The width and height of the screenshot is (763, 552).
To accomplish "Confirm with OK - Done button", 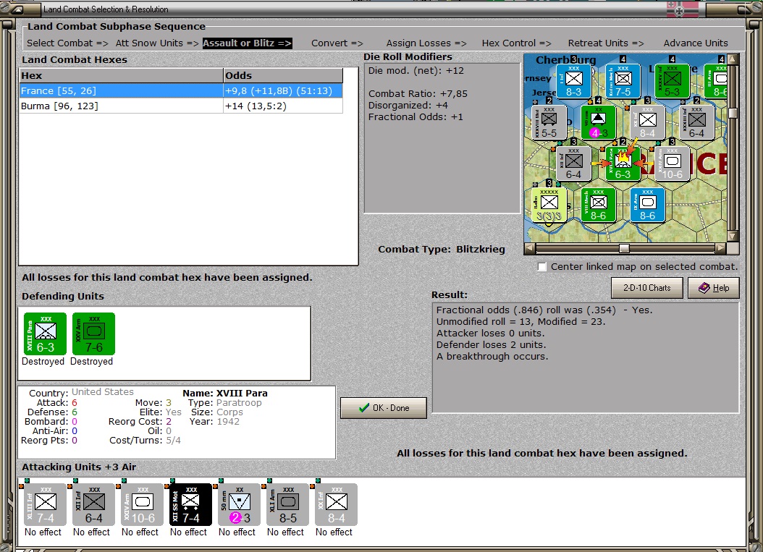I will pos(384,408).
